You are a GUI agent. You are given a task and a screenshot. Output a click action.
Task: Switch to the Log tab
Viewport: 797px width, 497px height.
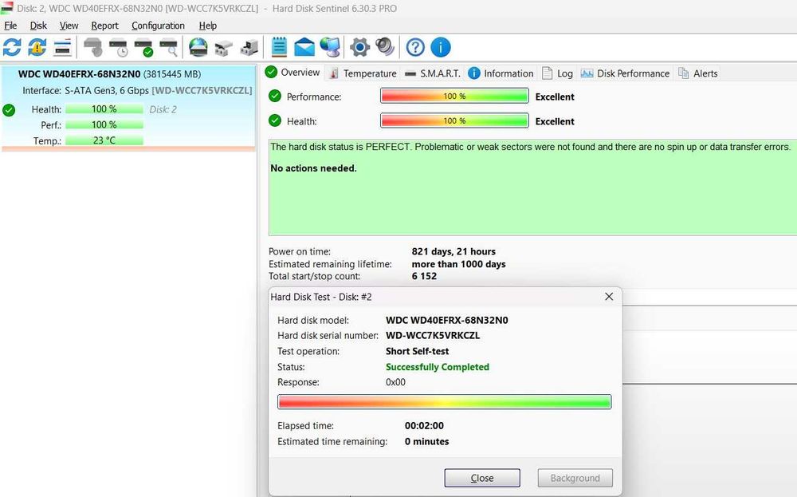click(x=558, y=73)
